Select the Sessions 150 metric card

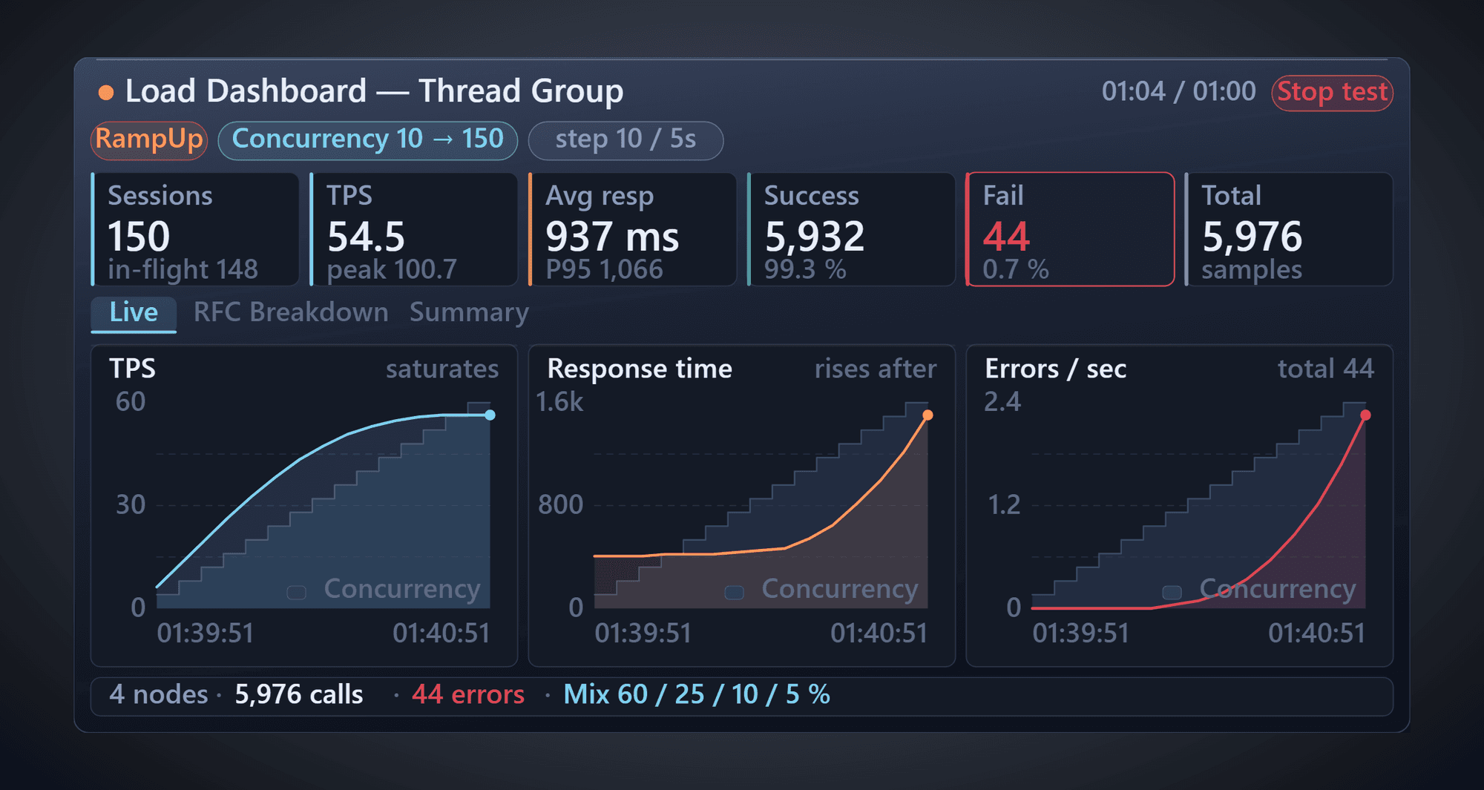pyautogui.click(x=195, y=229)
